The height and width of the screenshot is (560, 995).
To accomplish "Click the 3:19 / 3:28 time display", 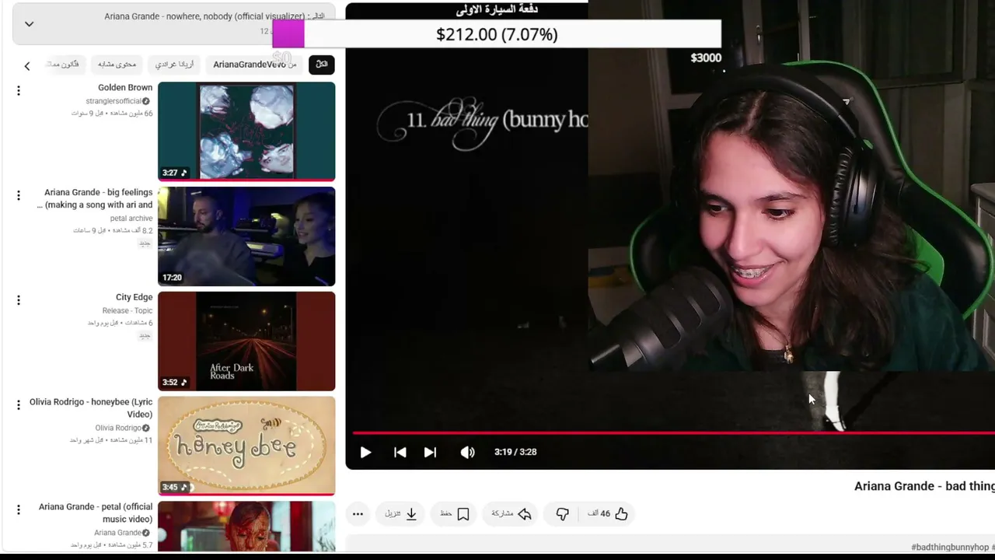I will 515,452.
